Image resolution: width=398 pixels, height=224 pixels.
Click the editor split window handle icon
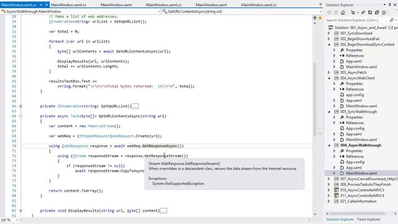pos(315,17)
